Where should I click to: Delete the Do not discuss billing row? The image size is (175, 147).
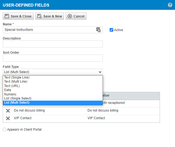8,111
